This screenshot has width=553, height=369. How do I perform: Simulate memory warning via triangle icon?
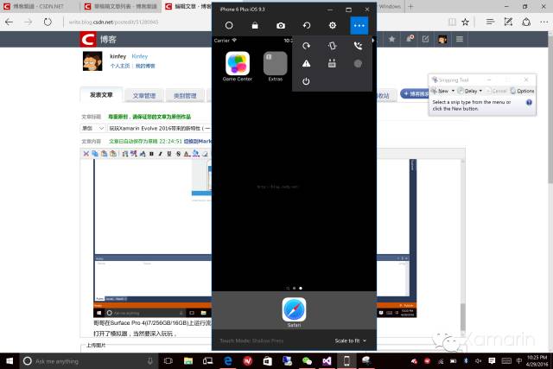tap(306, 63)
